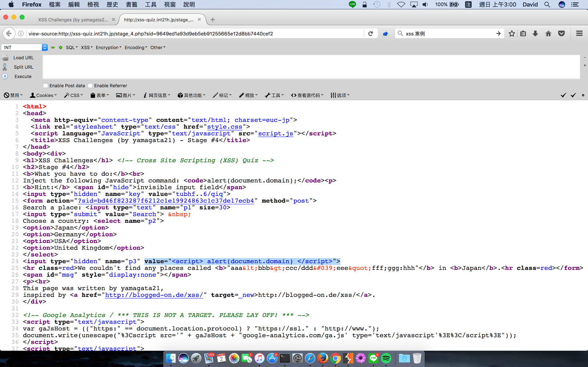Go back using the Firefox back arrow
The height and width of the screenshot is (367, 588).
tap(9, 33)
